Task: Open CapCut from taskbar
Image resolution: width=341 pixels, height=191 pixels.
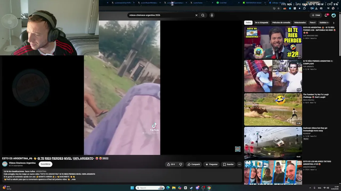Action: (185, 188)
